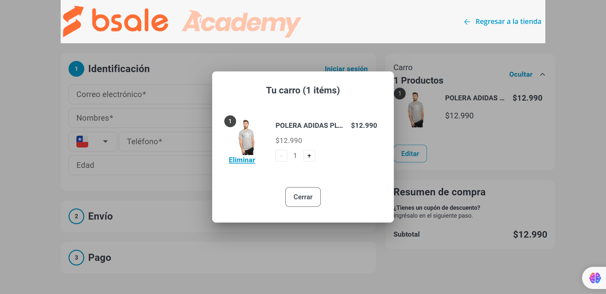Click the Chile flag icon
This screenshot has height=294, width=606.
tap(82, 142)
